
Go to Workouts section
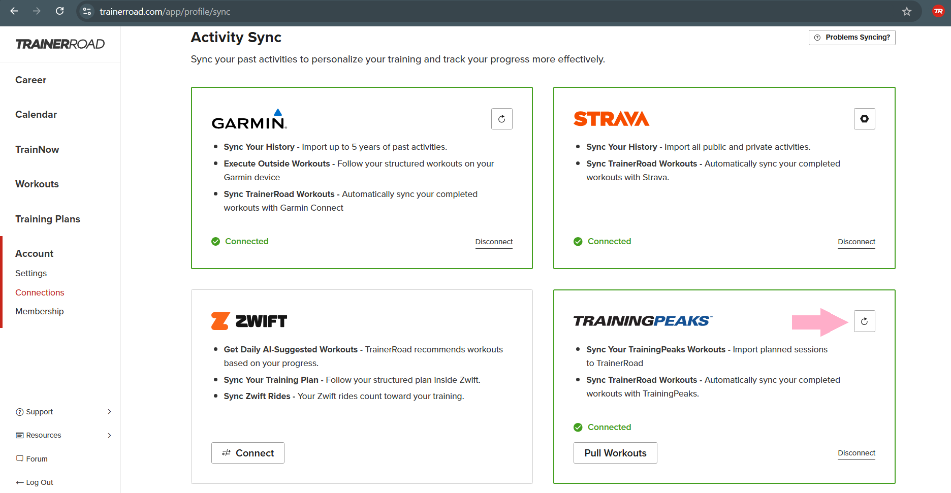click(37, 184)
